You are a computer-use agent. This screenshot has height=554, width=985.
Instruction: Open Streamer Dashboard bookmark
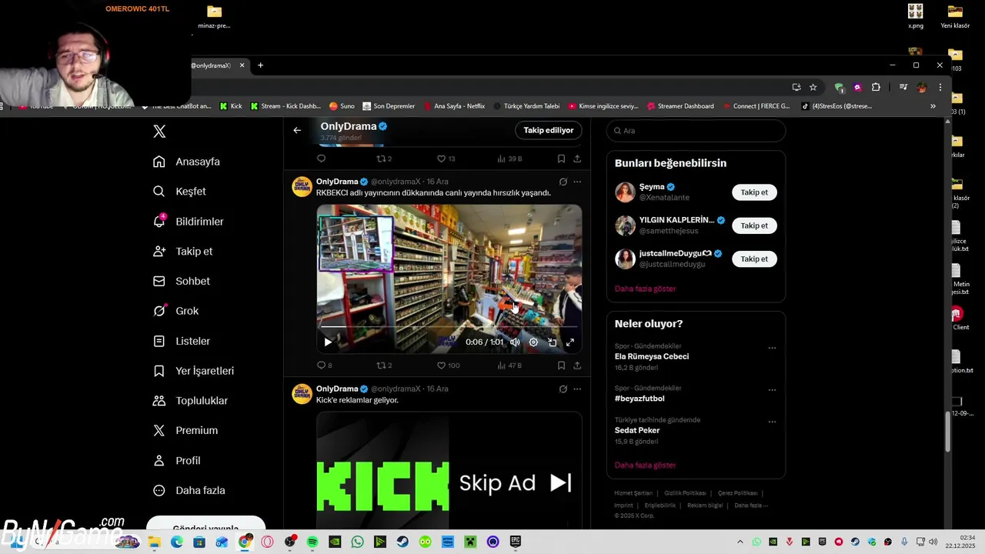coord(680,106)
